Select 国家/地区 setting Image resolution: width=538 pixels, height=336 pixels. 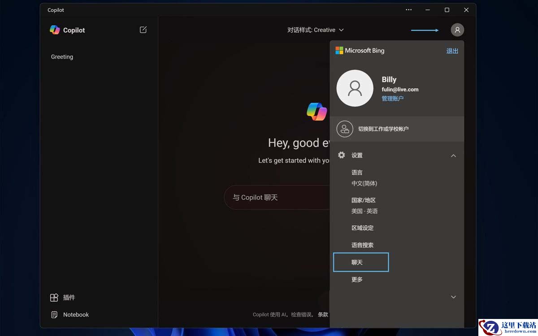(x=364, y=200)
